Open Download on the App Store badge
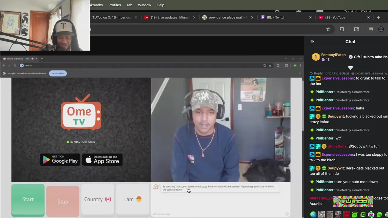Image resolution: width=388 pixels, height=218 pixels. (102, 160)
